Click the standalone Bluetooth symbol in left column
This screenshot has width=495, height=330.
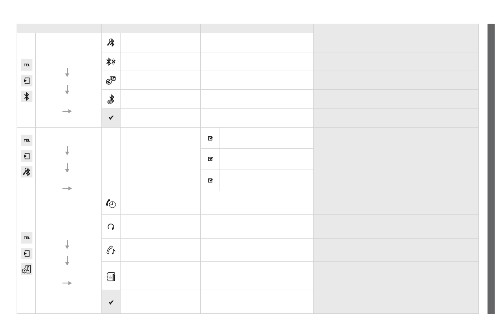(x=27, y=96)
